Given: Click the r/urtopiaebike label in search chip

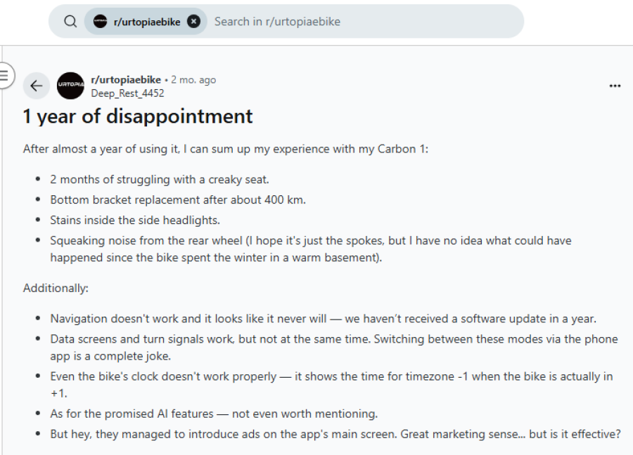Looking at the screenshot, I should [x=146, y=22].
